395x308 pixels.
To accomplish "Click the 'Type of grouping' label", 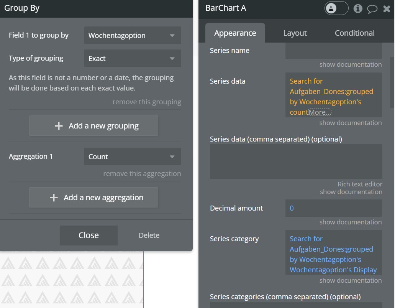I will point(36,58).
